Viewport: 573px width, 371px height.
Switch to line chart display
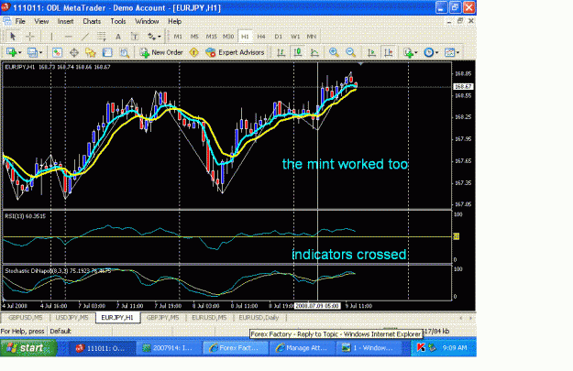click(x=314, y=52)
